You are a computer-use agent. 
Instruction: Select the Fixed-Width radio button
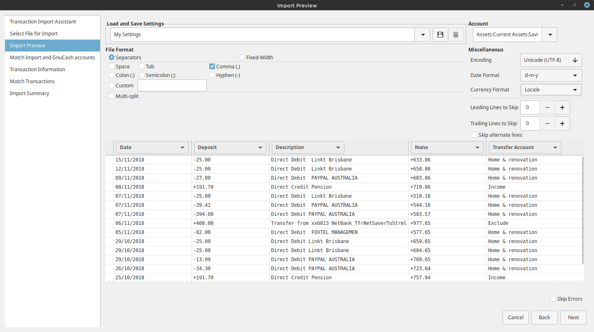click(242, 57)
